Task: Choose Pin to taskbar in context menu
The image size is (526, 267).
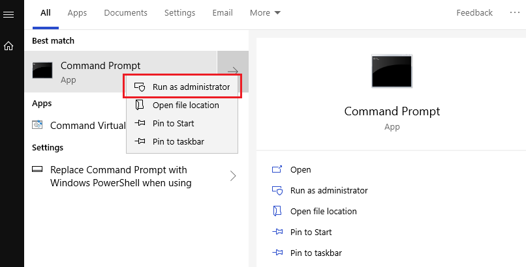Action: [177, 141]
